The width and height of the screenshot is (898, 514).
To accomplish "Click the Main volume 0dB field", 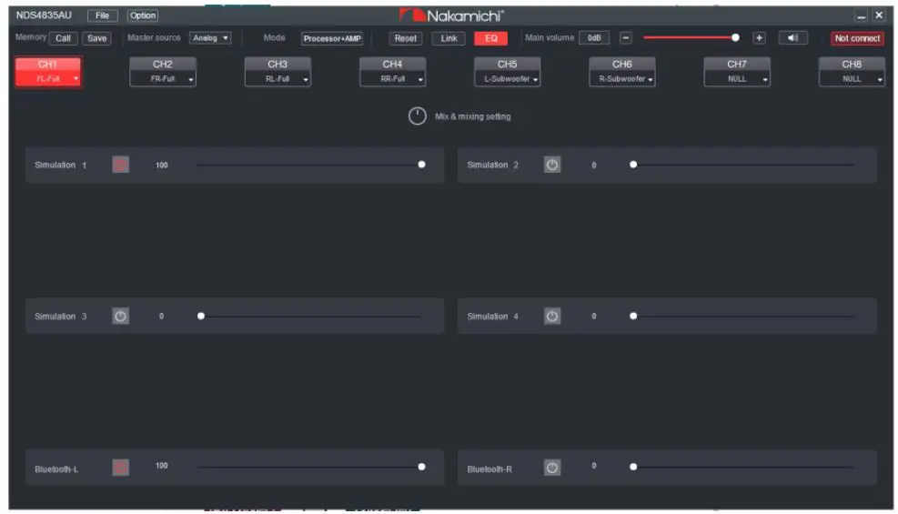I will click(594, 38).
